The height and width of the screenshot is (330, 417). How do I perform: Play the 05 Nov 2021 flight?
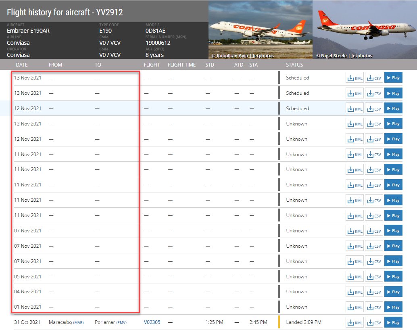(x=393, y=276)
